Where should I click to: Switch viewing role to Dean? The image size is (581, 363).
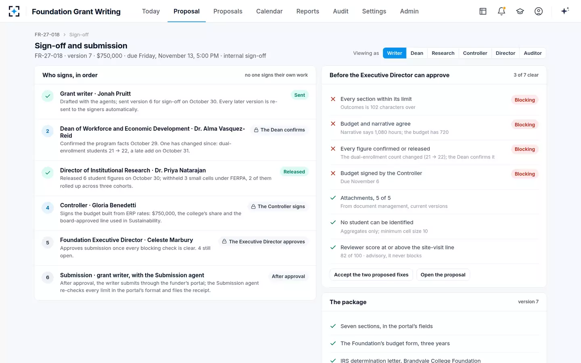417,53
